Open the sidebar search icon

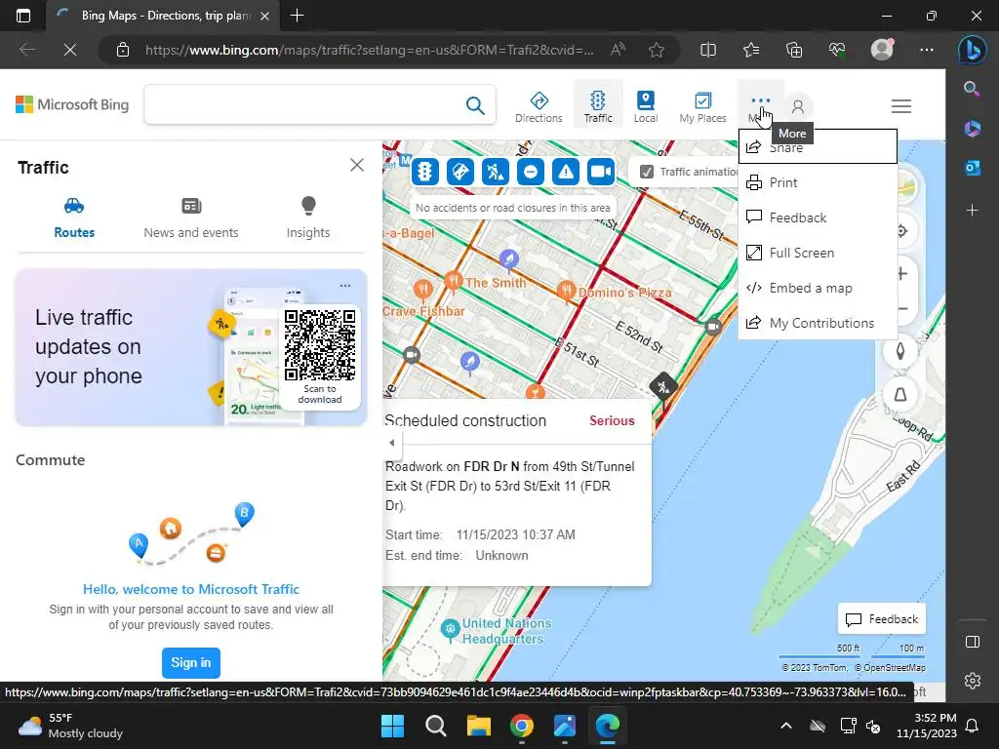(973, 89)
